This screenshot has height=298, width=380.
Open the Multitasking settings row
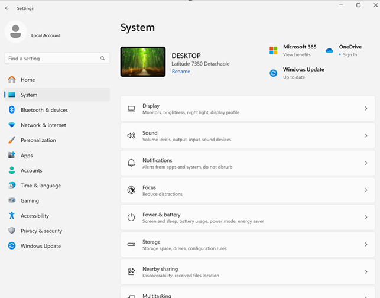click(x=248, y=292)
